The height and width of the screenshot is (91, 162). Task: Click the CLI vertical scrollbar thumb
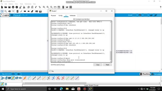click(111, 56)
